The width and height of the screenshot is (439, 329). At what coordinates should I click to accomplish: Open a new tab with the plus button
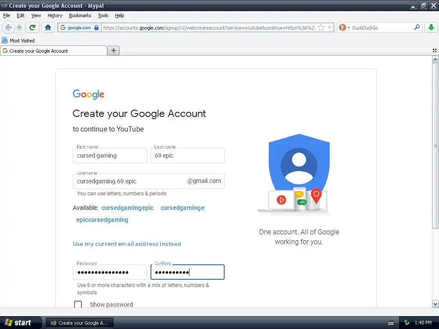113,51
